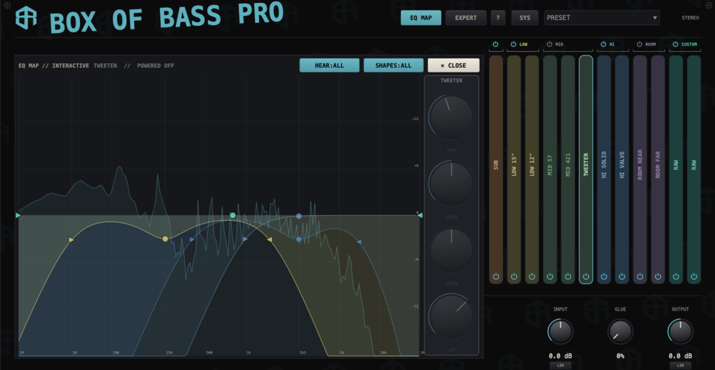This screenshot has width=715, height=370.
Task: Click the circled plus icon beside the logo
Action: pos(7,5)
